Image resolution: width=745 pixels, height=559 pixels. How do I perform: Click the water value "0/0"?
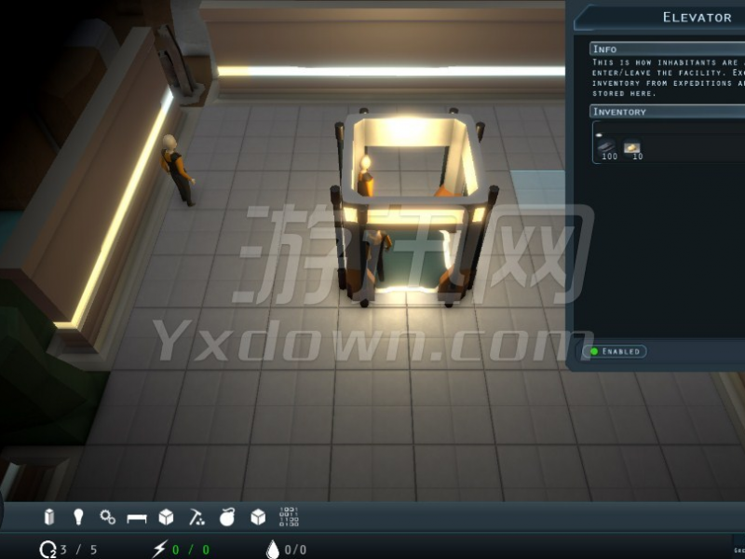point(295,550)
